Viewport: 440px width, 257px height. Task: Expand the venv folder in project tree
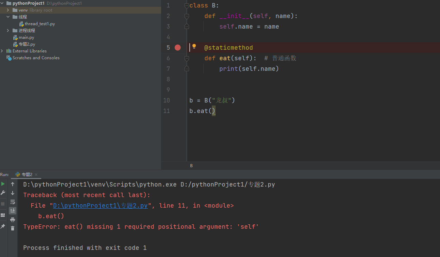tap(8, 10)
